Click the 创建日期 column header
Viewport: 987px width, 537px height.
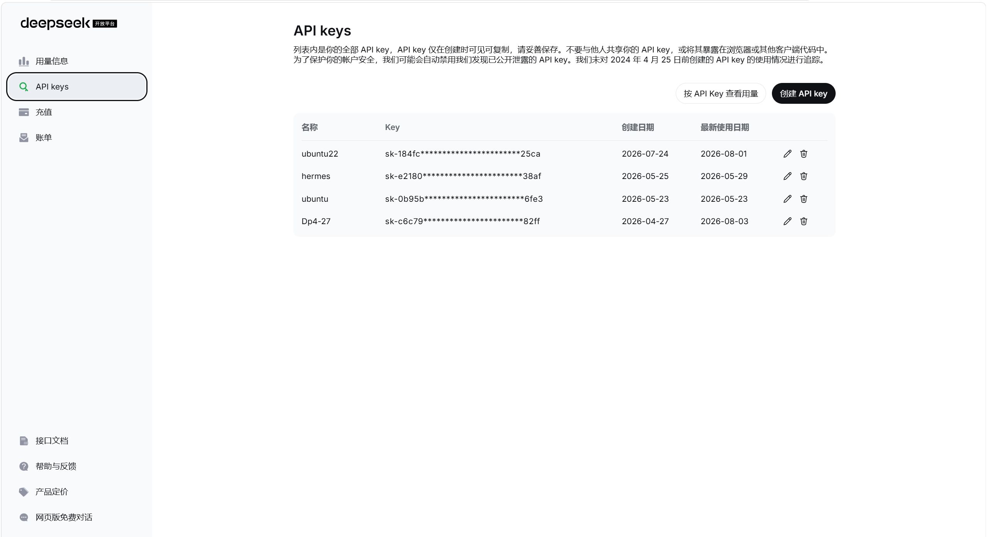pos(638,128)
